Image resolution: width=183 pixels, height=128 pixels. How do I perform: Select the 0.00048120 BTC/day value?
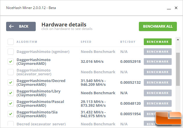click(x=130, y=103)
